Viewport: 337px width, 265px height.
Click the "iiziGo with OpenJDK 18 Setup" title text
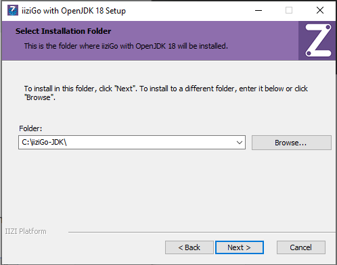(x=74, y=11)
